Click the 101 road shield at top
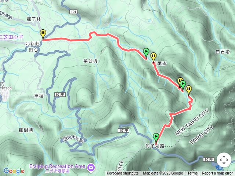The image size is (235, 176). click(73, 12)
